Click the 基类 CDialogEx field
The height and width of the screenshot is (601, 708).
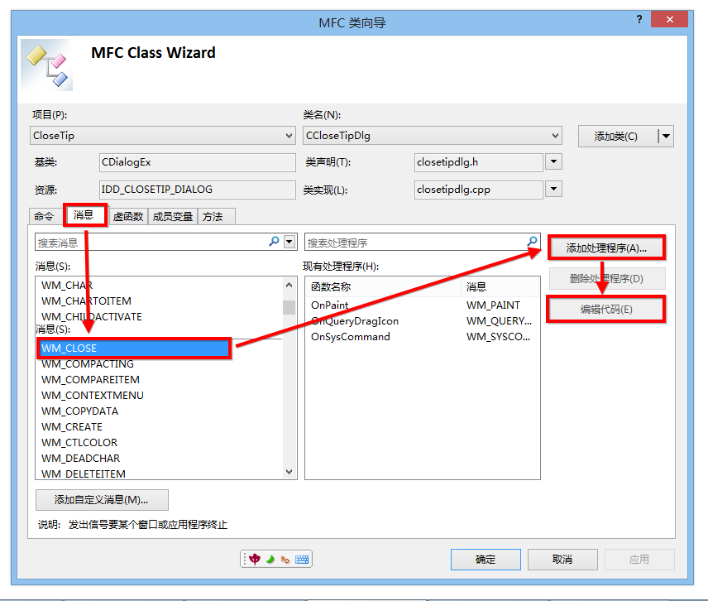(x=198, y=162)
